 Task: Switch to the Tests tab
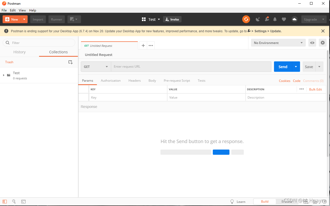pyautogui.click(x=202, y=81)
